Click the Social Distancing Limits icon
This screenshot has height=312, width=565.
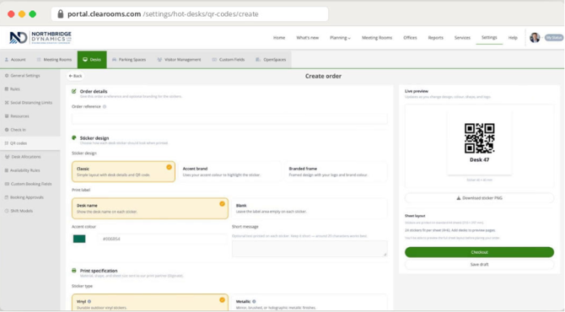click(7, 103)
